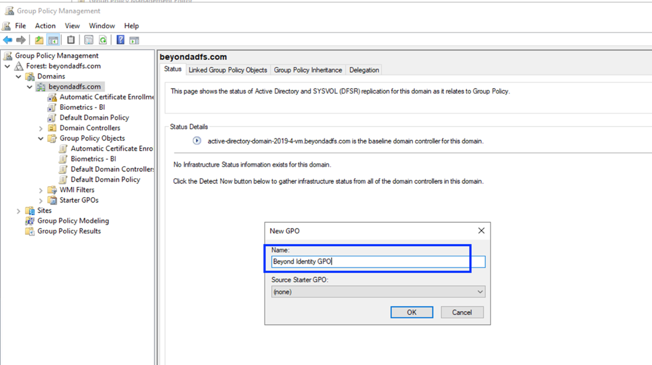Select Default Domain Policy under Group Policy Objects
The height and width of the screenshot is (365, 652).
point(105,180)
